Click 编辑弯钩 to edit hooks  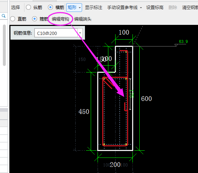[x=60, y=19]
